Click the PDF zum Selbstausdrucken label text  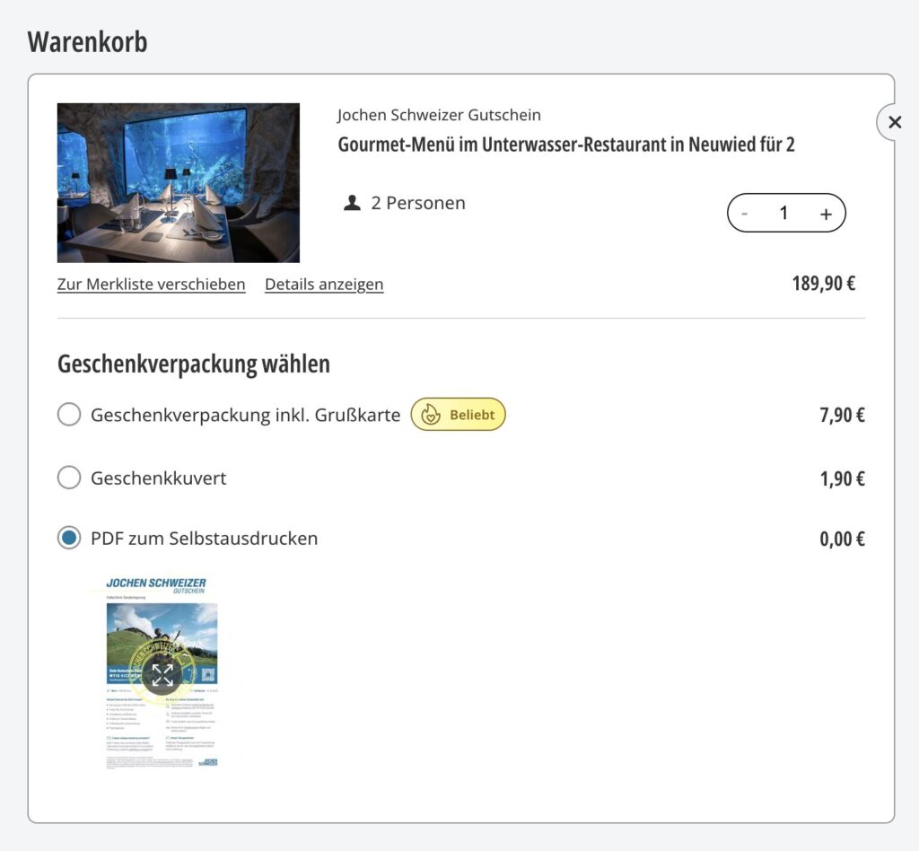[204, 538]
